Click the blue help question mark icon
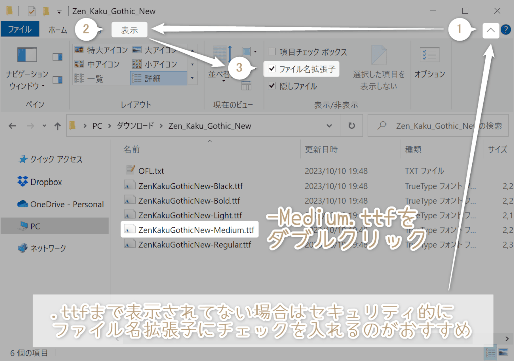The height and width of the screenshot is (361, 514). pos(506,29)
